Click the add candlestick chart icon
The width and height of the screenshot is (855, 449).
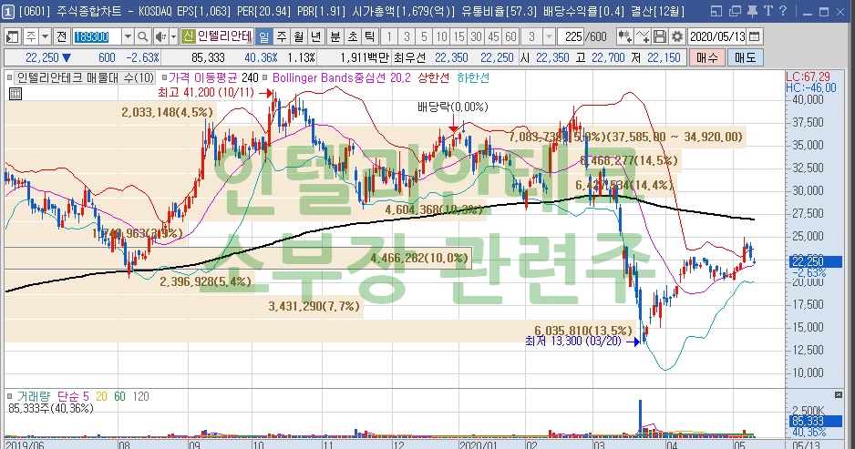coord(625,36)
